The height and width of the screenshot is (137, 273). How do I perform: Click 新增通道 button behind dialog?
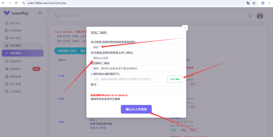point(70,51)
